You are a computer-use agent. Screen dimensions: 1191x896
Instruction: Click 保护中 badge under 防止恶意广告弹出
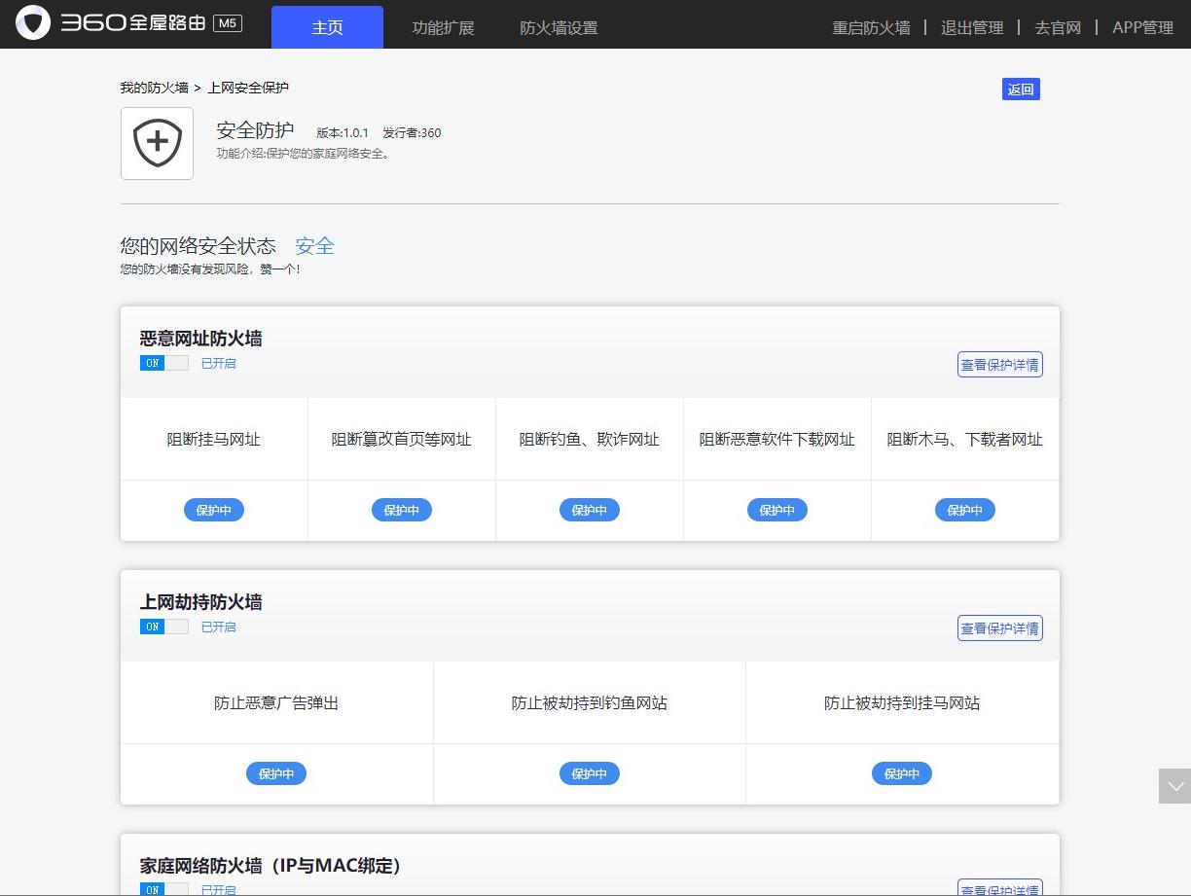coord(276,773)
